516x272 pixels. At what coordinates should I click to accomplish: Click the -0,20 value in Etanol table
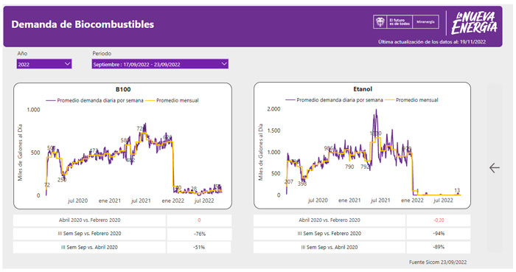tap(439, 220)
